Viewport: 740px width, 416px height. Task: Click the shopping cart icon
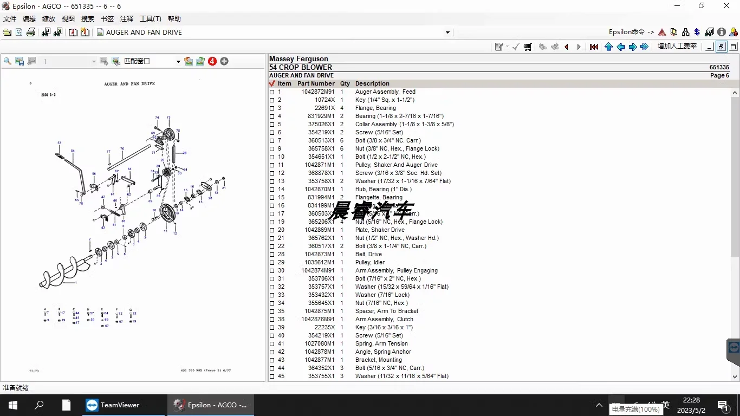click(x=528, y=47)
